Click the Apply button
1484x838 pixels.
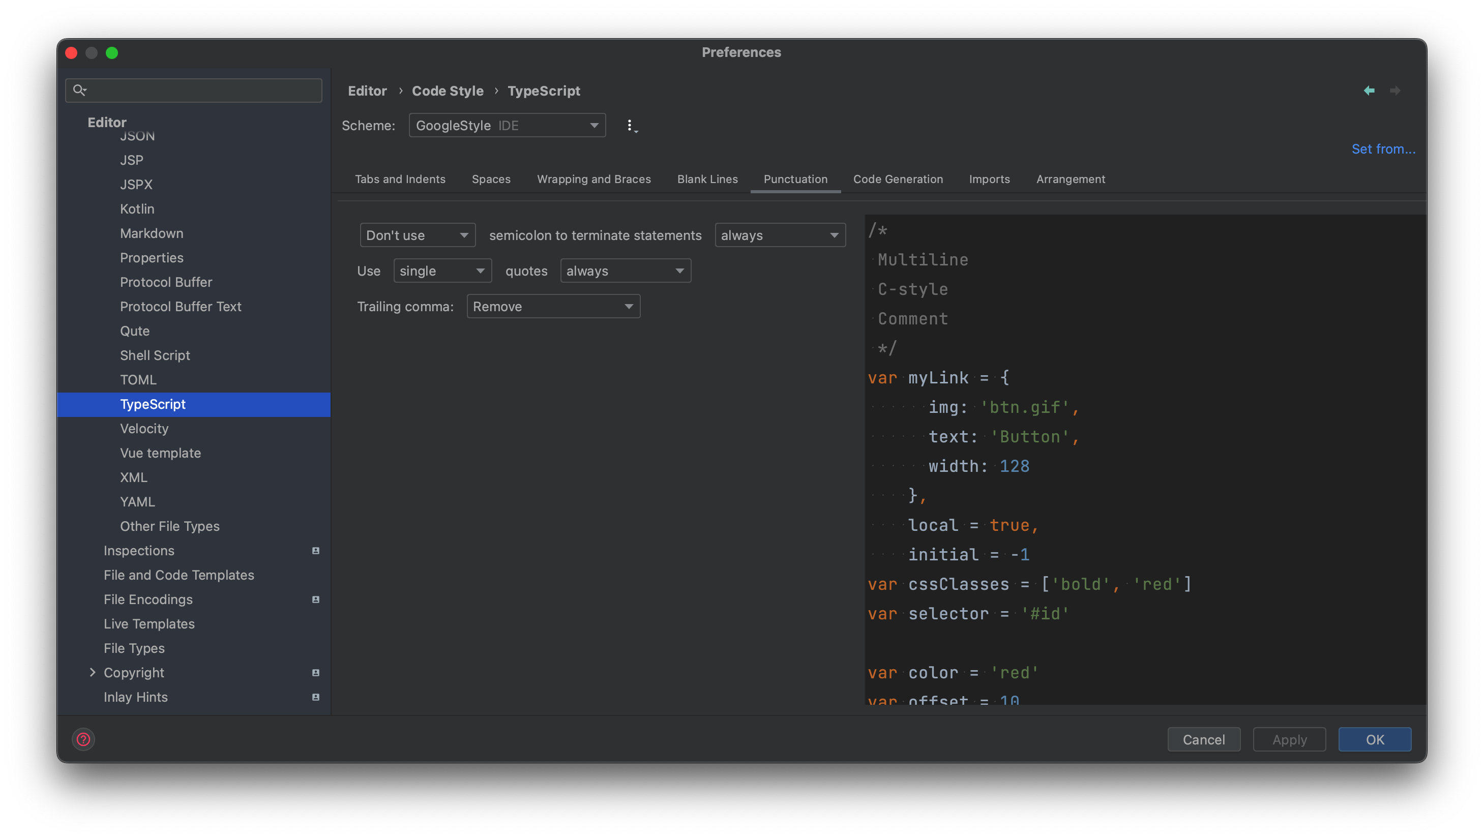pos(1289,739)
